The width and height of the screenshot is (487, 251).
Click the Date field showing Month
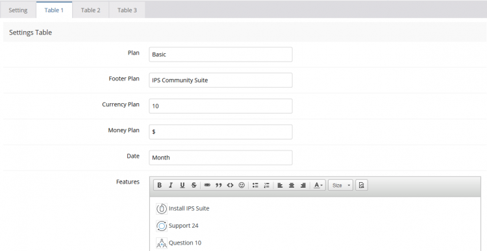pos(221,158)
